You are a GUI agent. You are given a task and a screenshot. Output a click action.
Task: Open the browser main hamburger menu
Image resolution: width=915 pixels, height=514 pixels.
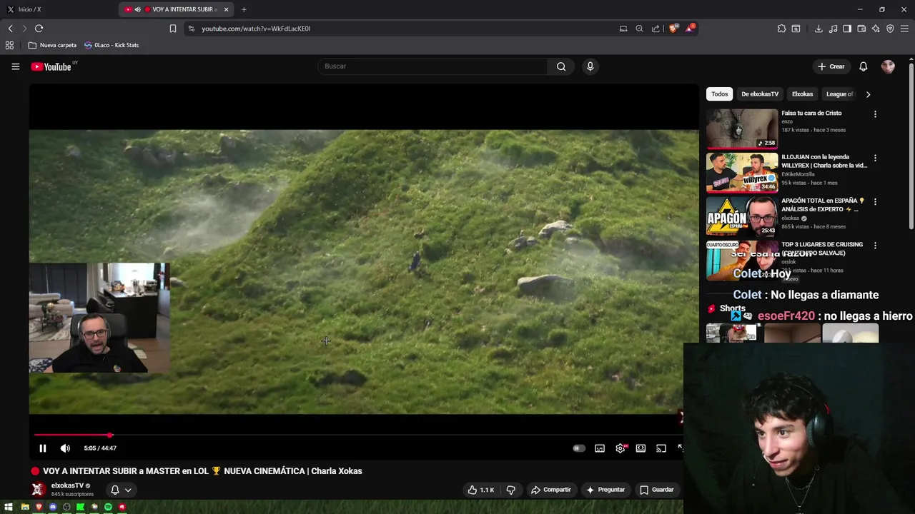(904, 29)
